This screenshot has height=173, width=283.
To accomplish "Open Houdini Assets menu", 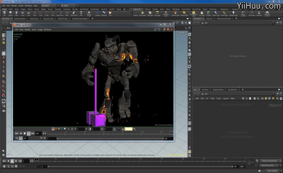I will [x=21, y=5].
